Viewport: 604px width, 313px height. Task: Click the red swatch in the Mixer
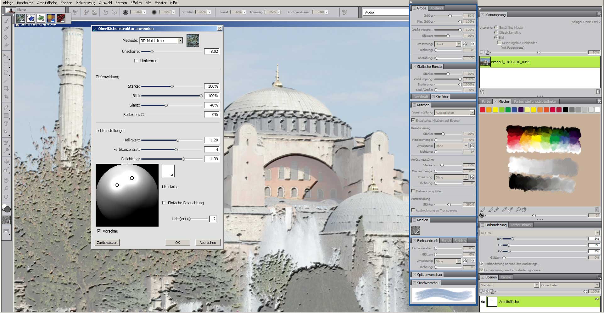[x=483, y=110]
